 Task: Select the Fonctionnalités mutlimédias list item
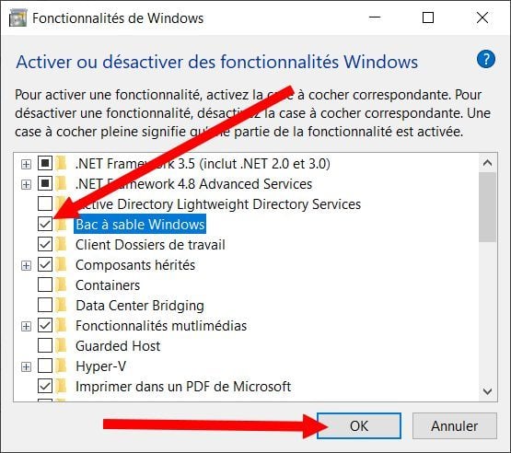point(161,326)
